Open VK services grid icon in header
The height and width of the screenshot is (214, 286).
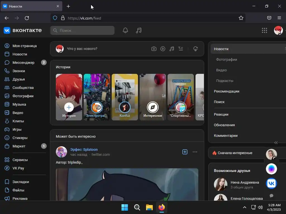[264, 30]
